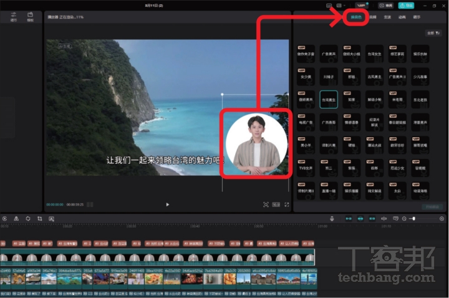Click the 审阅 review button
Image resolution: width=449 pixels, height=298 pixels.
(386, 6)
